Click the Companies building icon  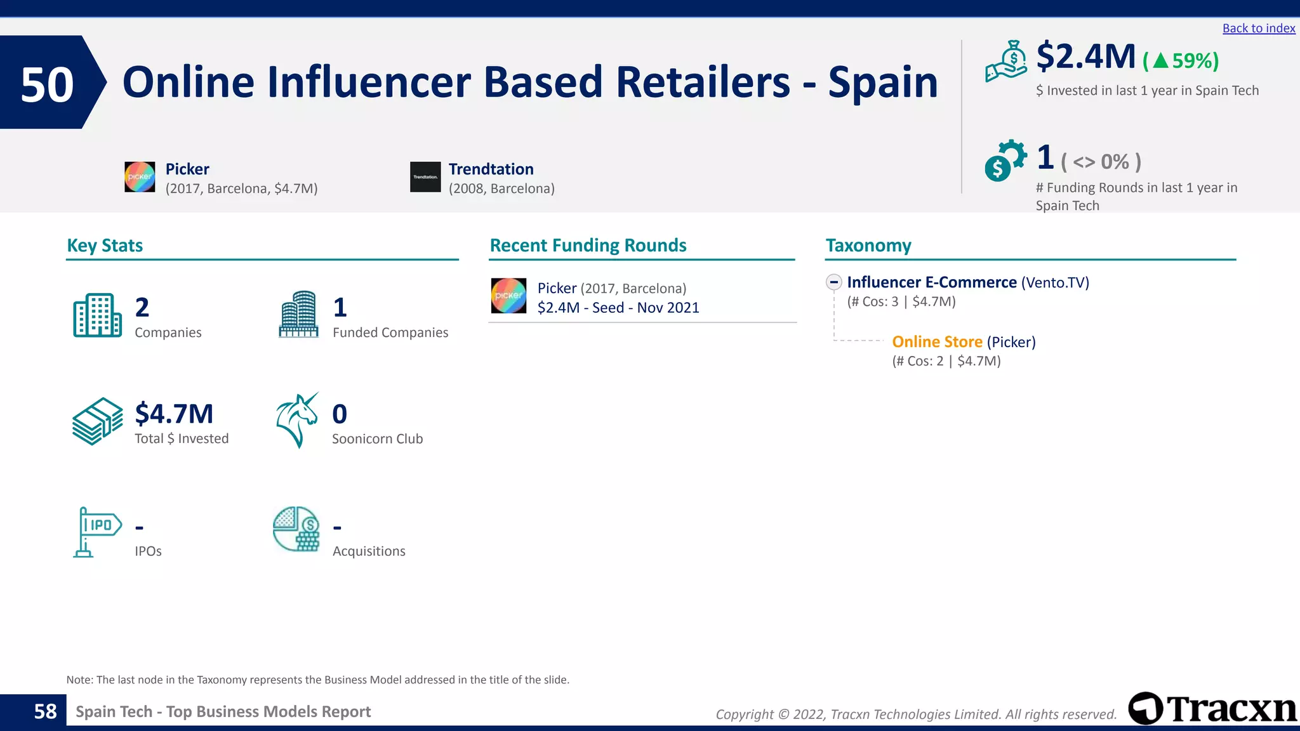pyautogui.click(x=97, y=315)
